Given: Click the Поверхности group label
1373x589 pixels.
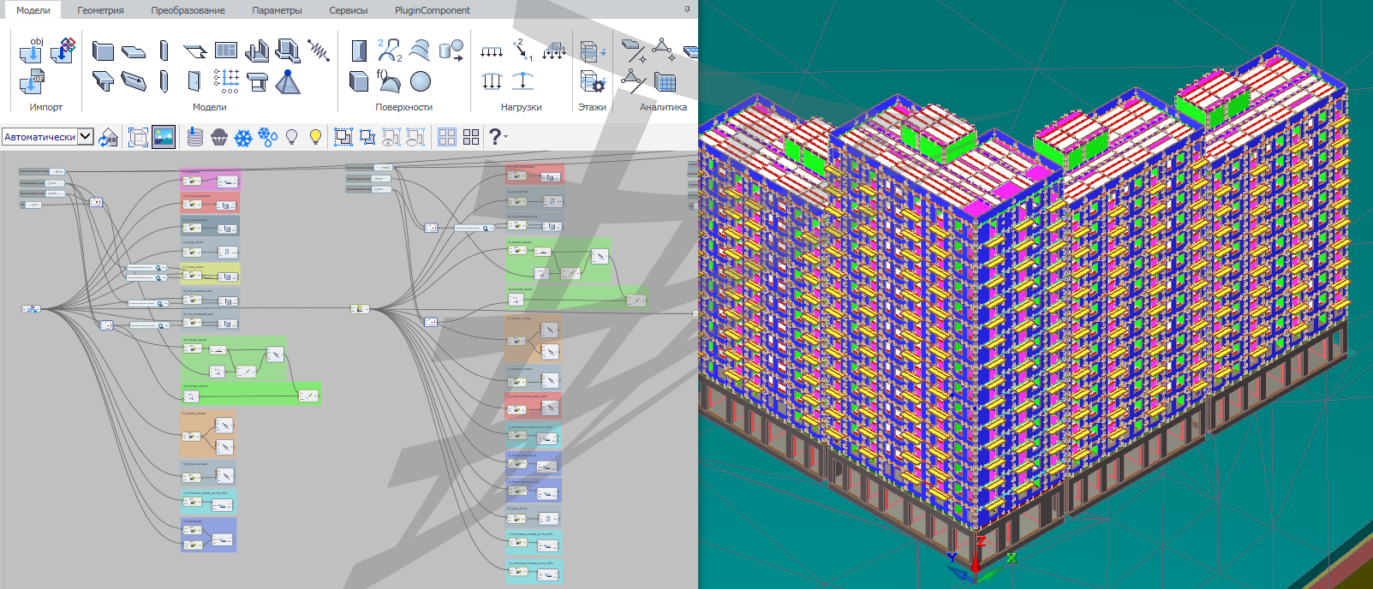Looking at the screenshot, I should click(x=403, y=107).
